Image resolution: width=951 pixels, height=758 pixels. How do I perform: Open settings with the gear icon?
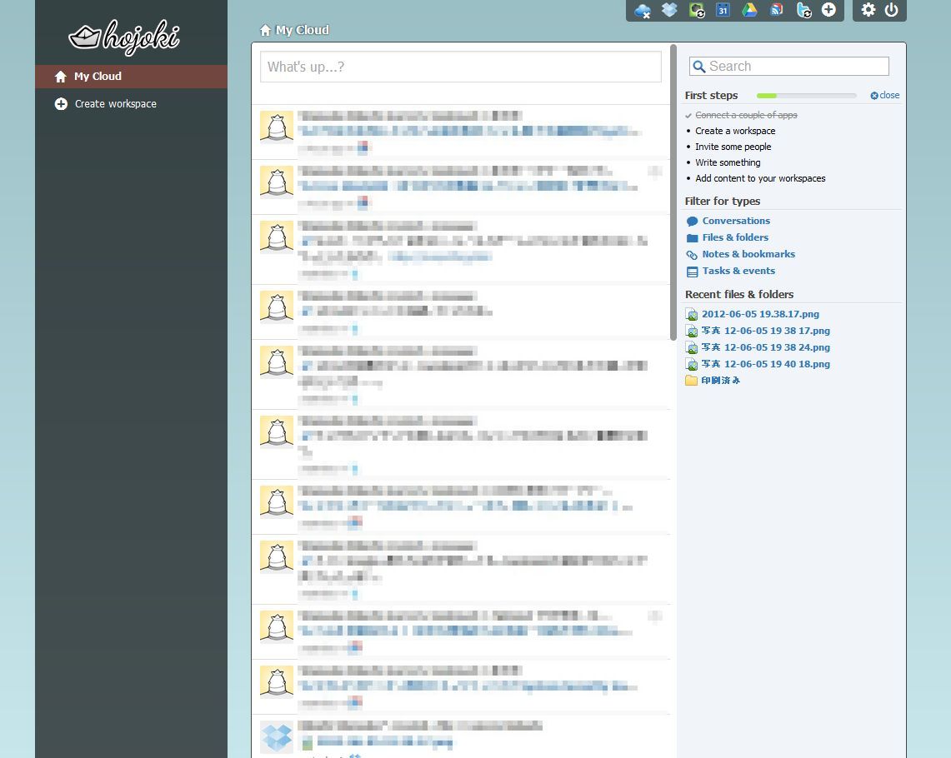[x=868, y=10]
